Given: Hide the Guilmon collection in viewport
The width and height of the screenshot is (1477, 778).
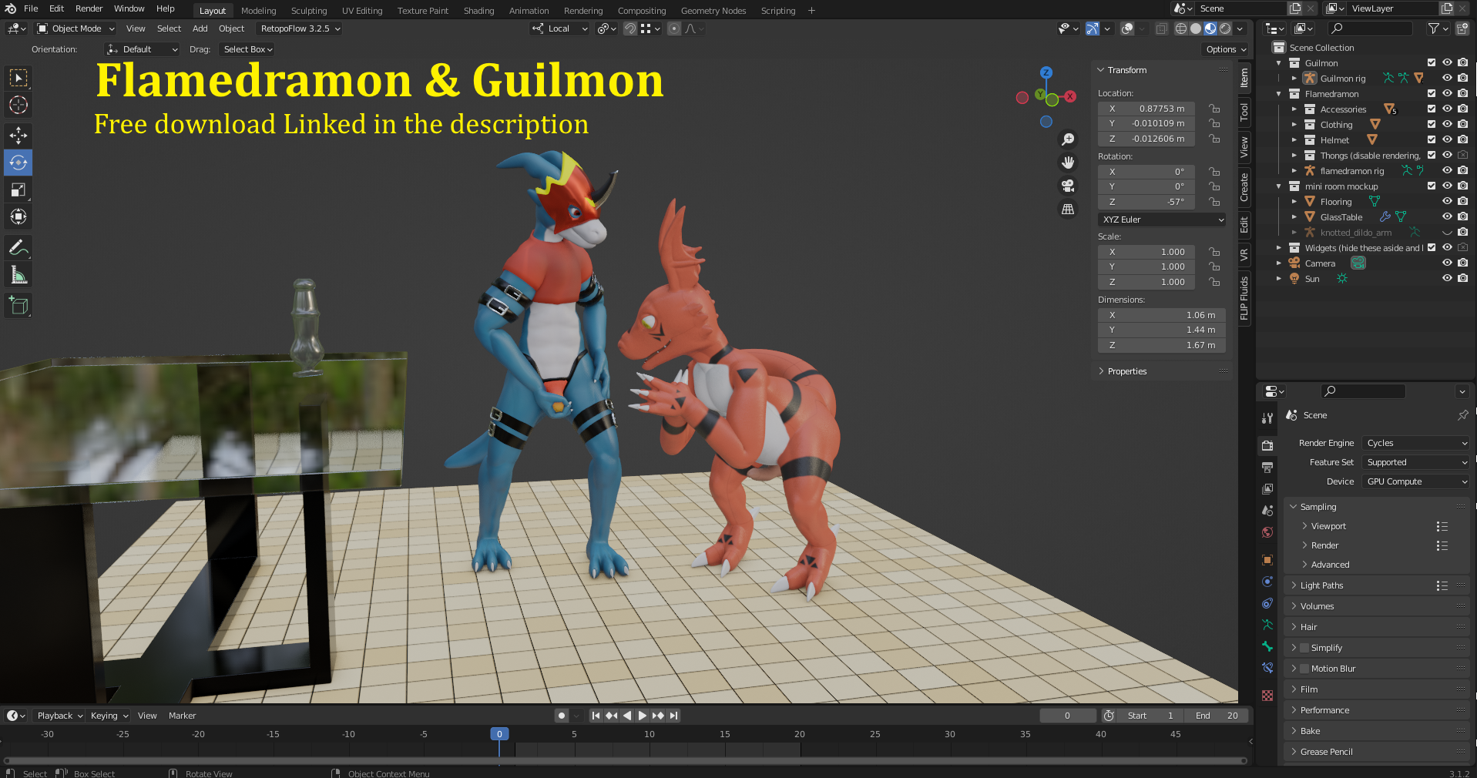Looking at the screenshot, I should [1447, 62].
